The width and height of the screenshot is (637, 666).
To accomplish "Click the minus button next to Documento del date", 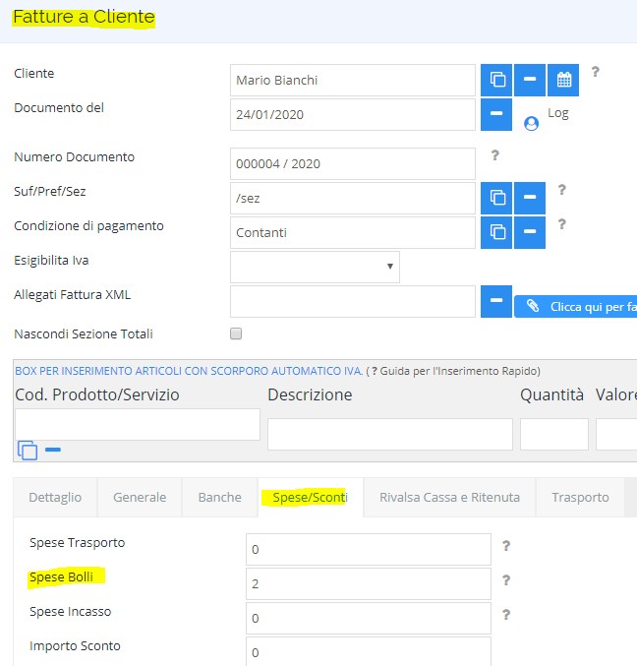I will 496,115.
